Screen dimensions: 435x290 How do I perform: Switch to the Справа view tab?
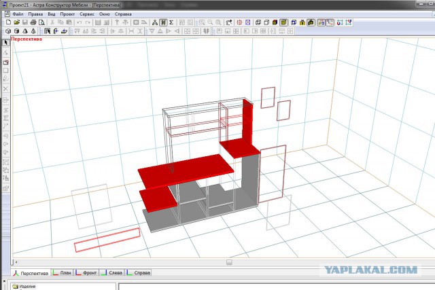139,273
